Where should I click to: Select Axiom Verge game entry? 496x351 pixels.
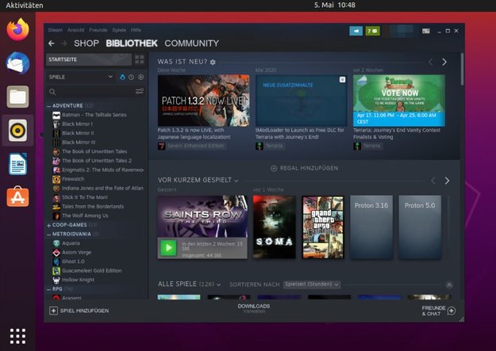click(x=76, y=253)
